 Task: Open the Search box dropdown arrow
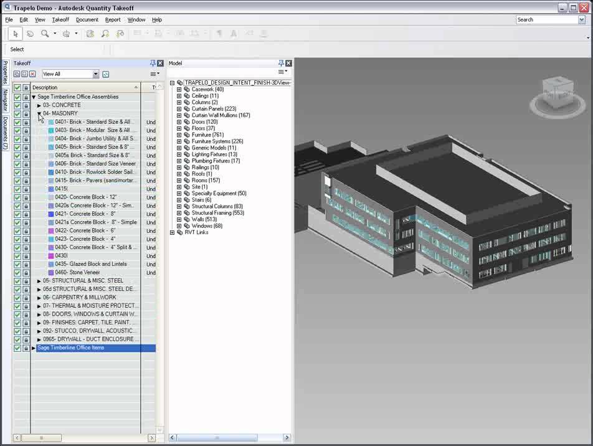click(582, 20)
